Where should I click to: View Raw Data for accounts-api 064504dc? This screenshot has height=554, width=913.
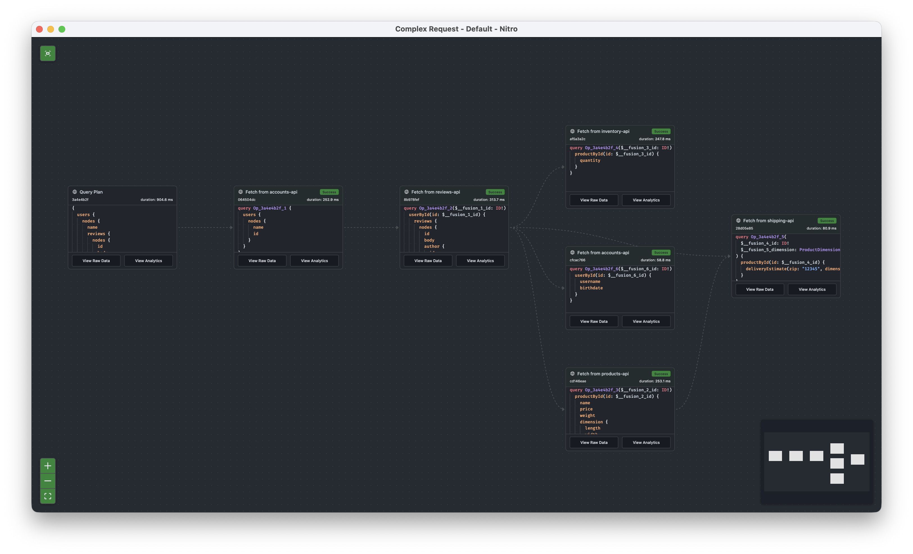pyautogui.click(x=262, y=261)
